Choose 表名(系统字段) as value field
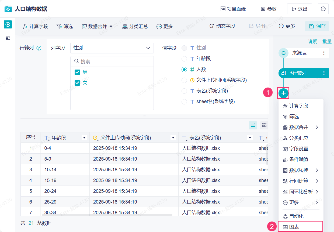Image resolution: width=334 pixels, height=232 pixels. click(x=185, y=91)
